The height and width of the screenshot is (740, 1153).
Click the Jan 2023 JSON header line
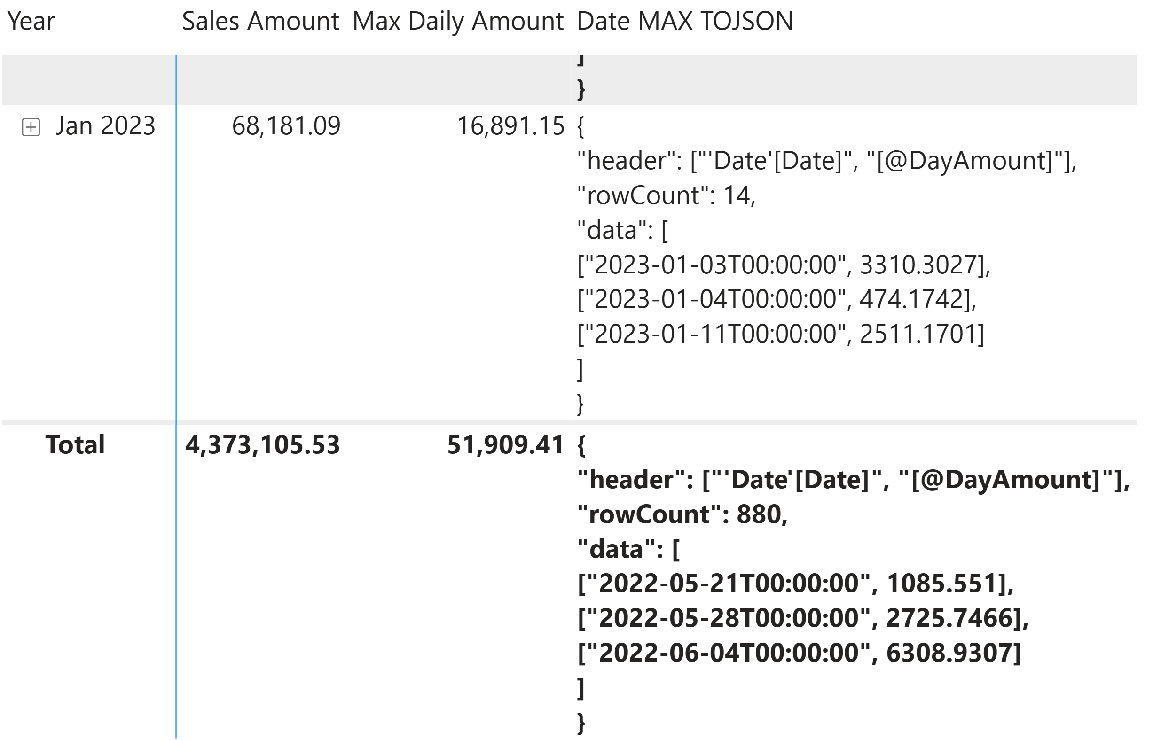click(x=826, y=161)
